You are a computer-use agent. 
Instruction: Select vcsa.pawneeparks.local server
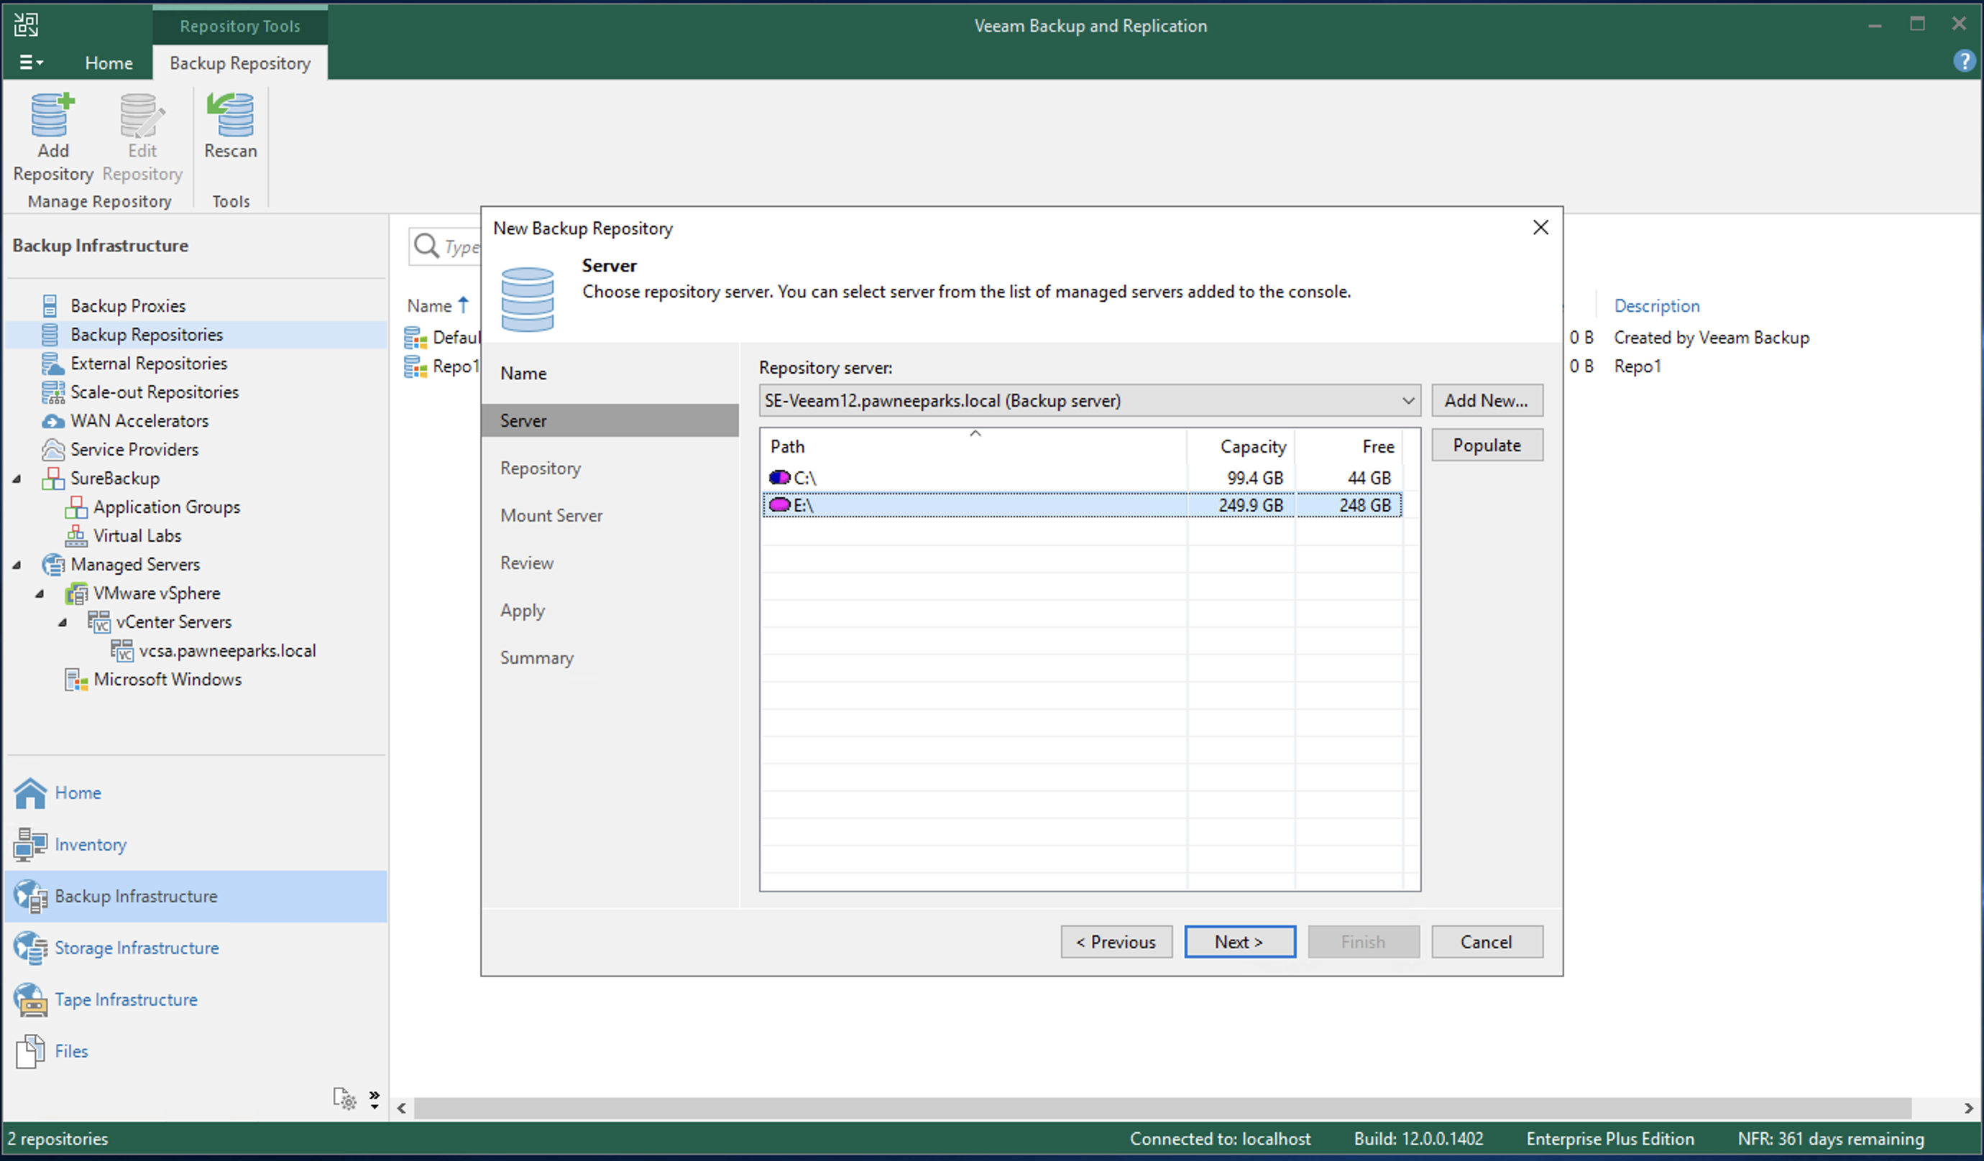226,651
